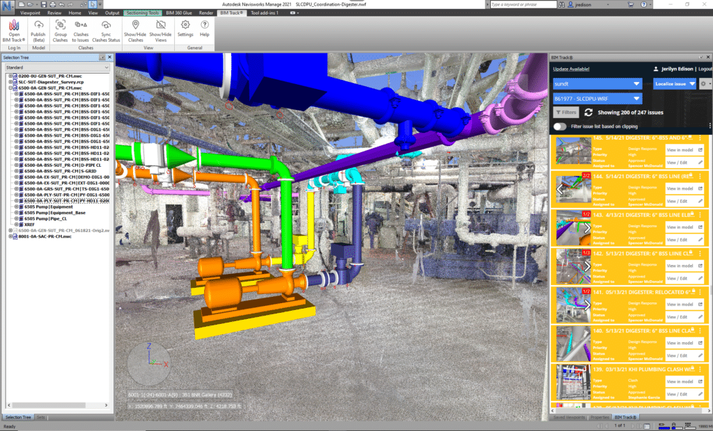Open BIM Track Help
Image resolution: width=713 pixels, height=431 pixels.
click(x=205, y=28)
